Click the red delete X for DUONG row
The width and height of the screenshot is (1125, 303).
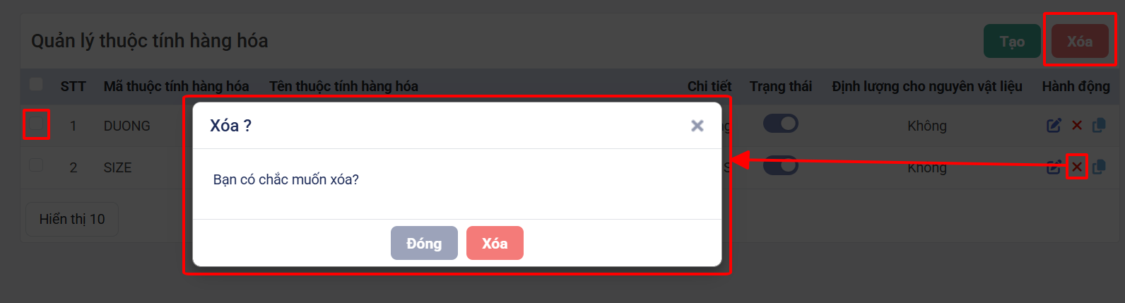coord(1077,125)
